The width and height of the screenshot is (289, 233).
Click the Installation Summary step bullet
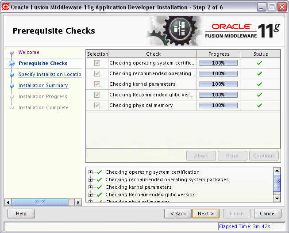12,86
